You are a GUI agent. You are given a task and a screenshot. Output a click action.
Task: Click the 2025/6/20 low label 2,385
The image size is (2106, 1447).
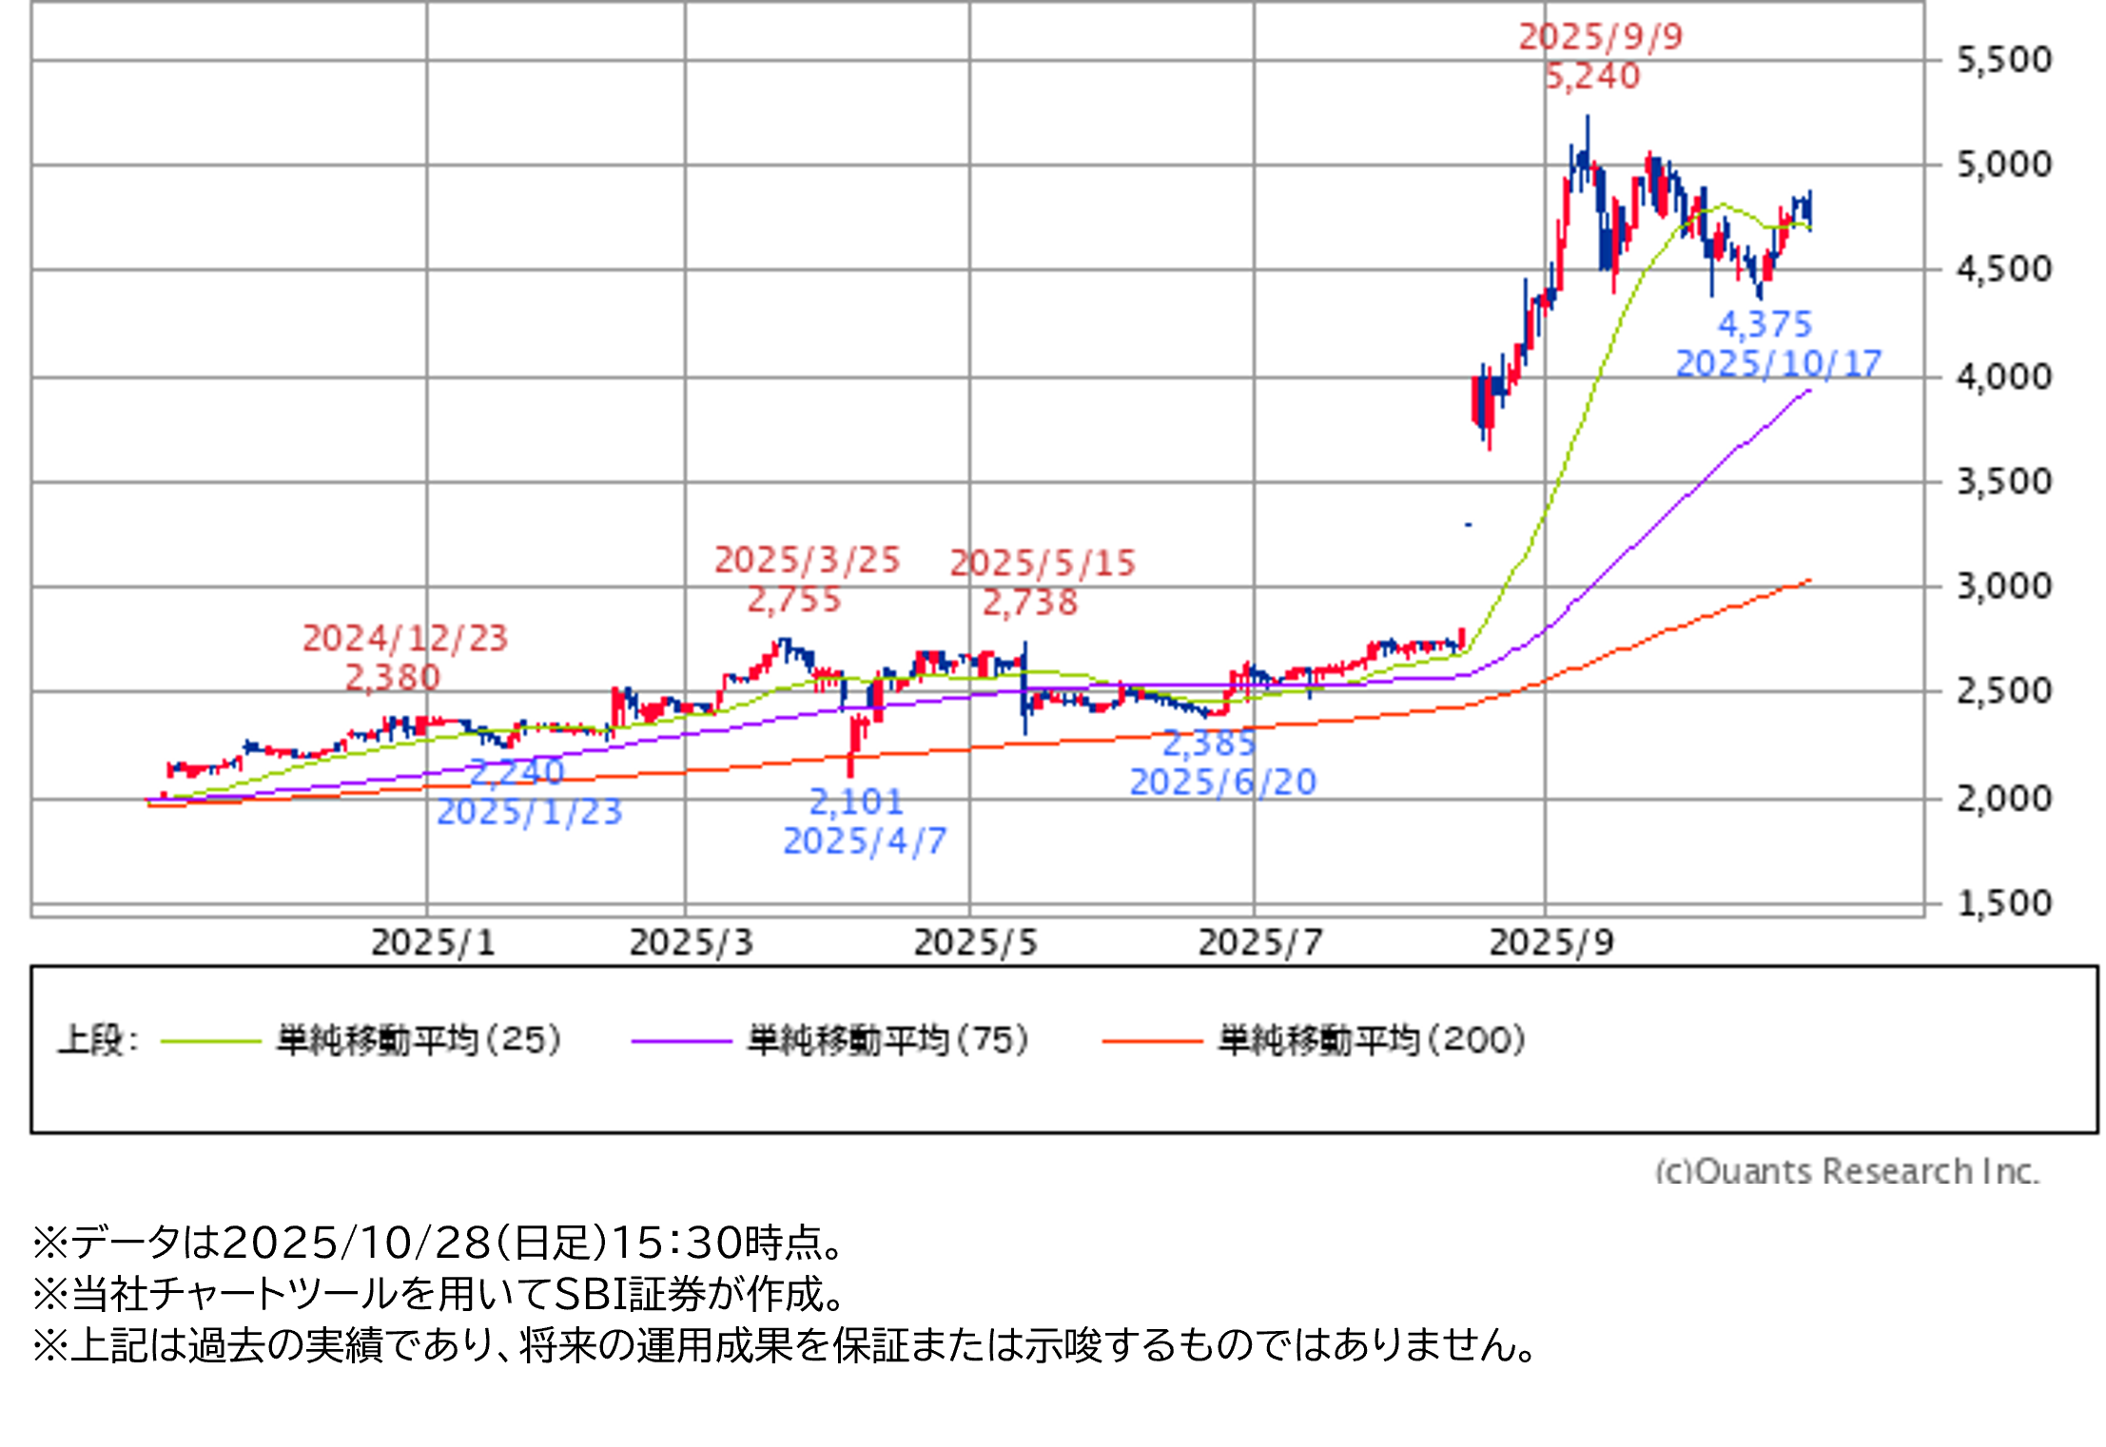[x=1209, y=743]
